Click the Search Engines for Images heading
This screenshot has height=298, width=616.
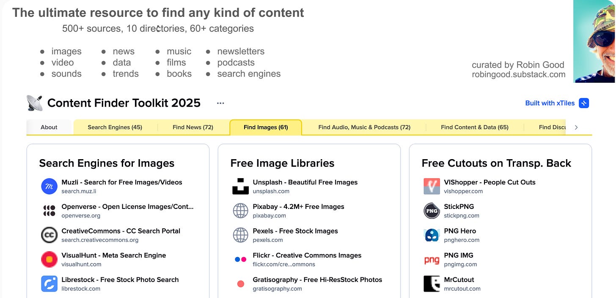click(x=107, y=163)
